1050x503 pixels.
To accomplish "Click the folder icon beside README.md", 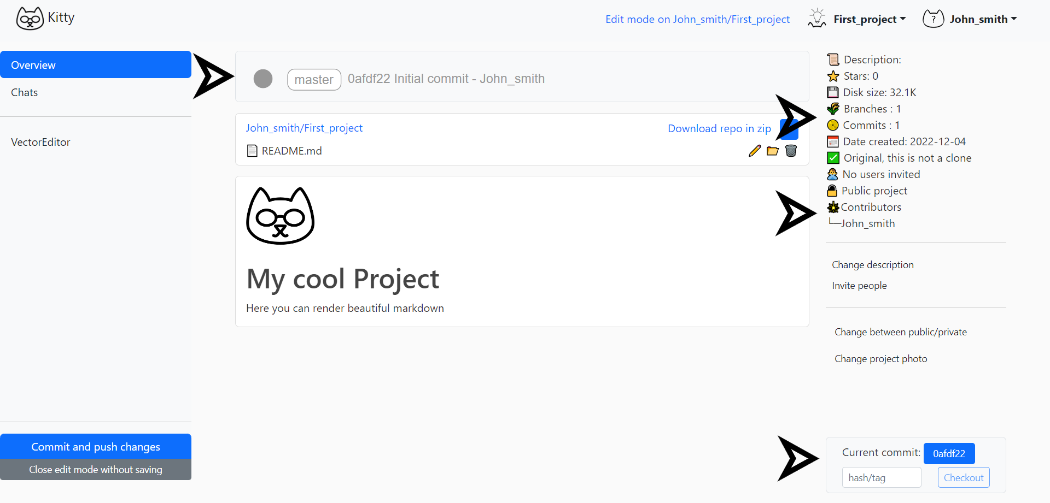I will point(772,151).
